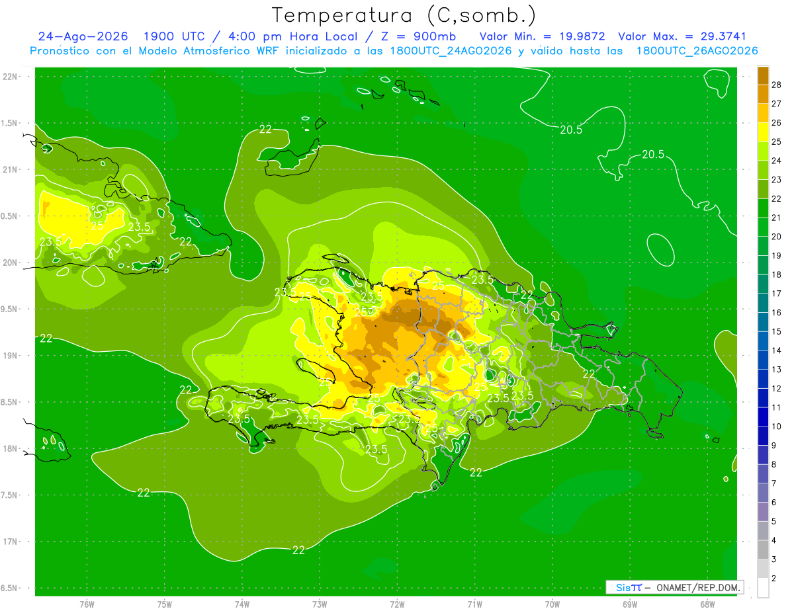Select 'Valor Max. = 29.3741' text
Viewport: 794px width, 613px height.
click(x=682, y=36)
